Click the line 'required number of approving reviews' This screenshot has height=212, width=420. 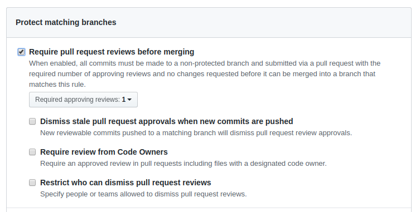tap(202, 74)
